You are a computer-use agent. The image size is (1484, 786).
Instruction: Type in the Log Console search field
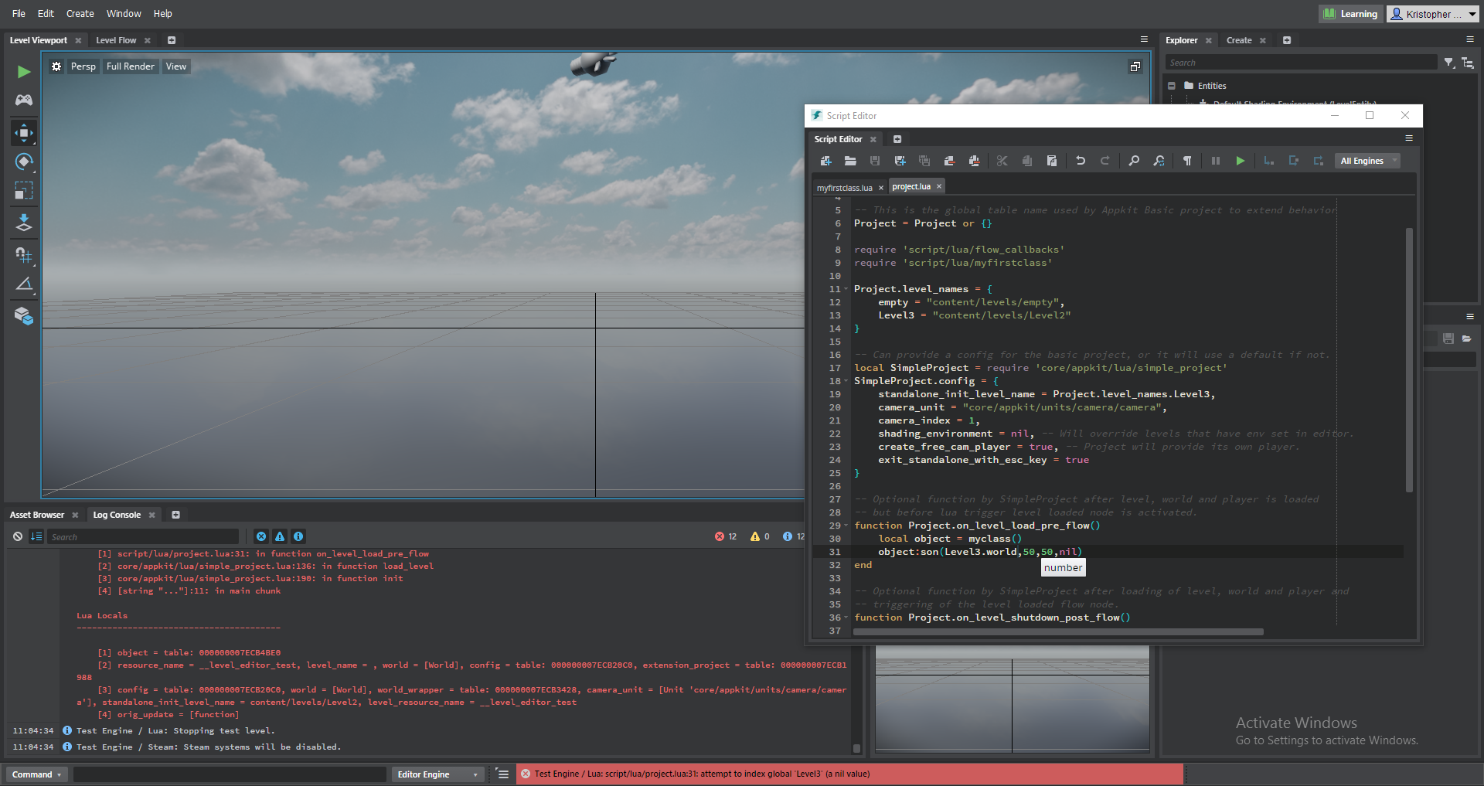[x=144, y=536]
